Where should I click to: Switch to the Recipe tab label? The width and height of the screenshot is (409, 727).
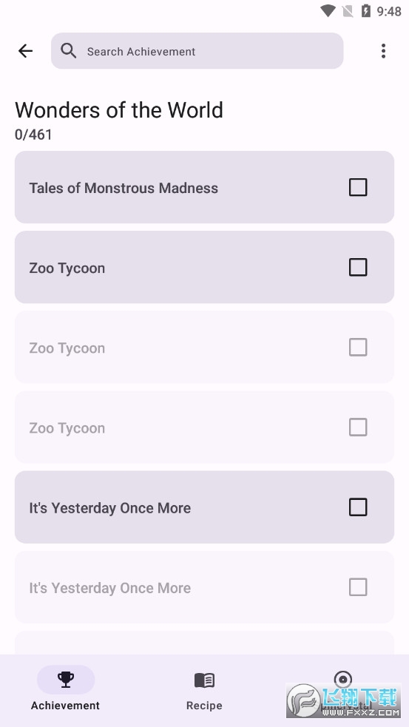(204, 706)
